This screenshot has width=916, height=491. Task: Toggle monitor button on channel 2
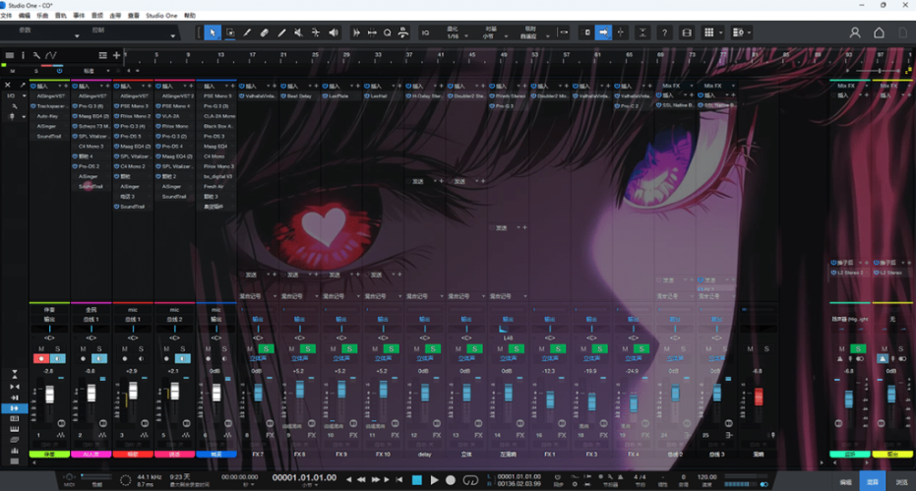click(99, 358)
